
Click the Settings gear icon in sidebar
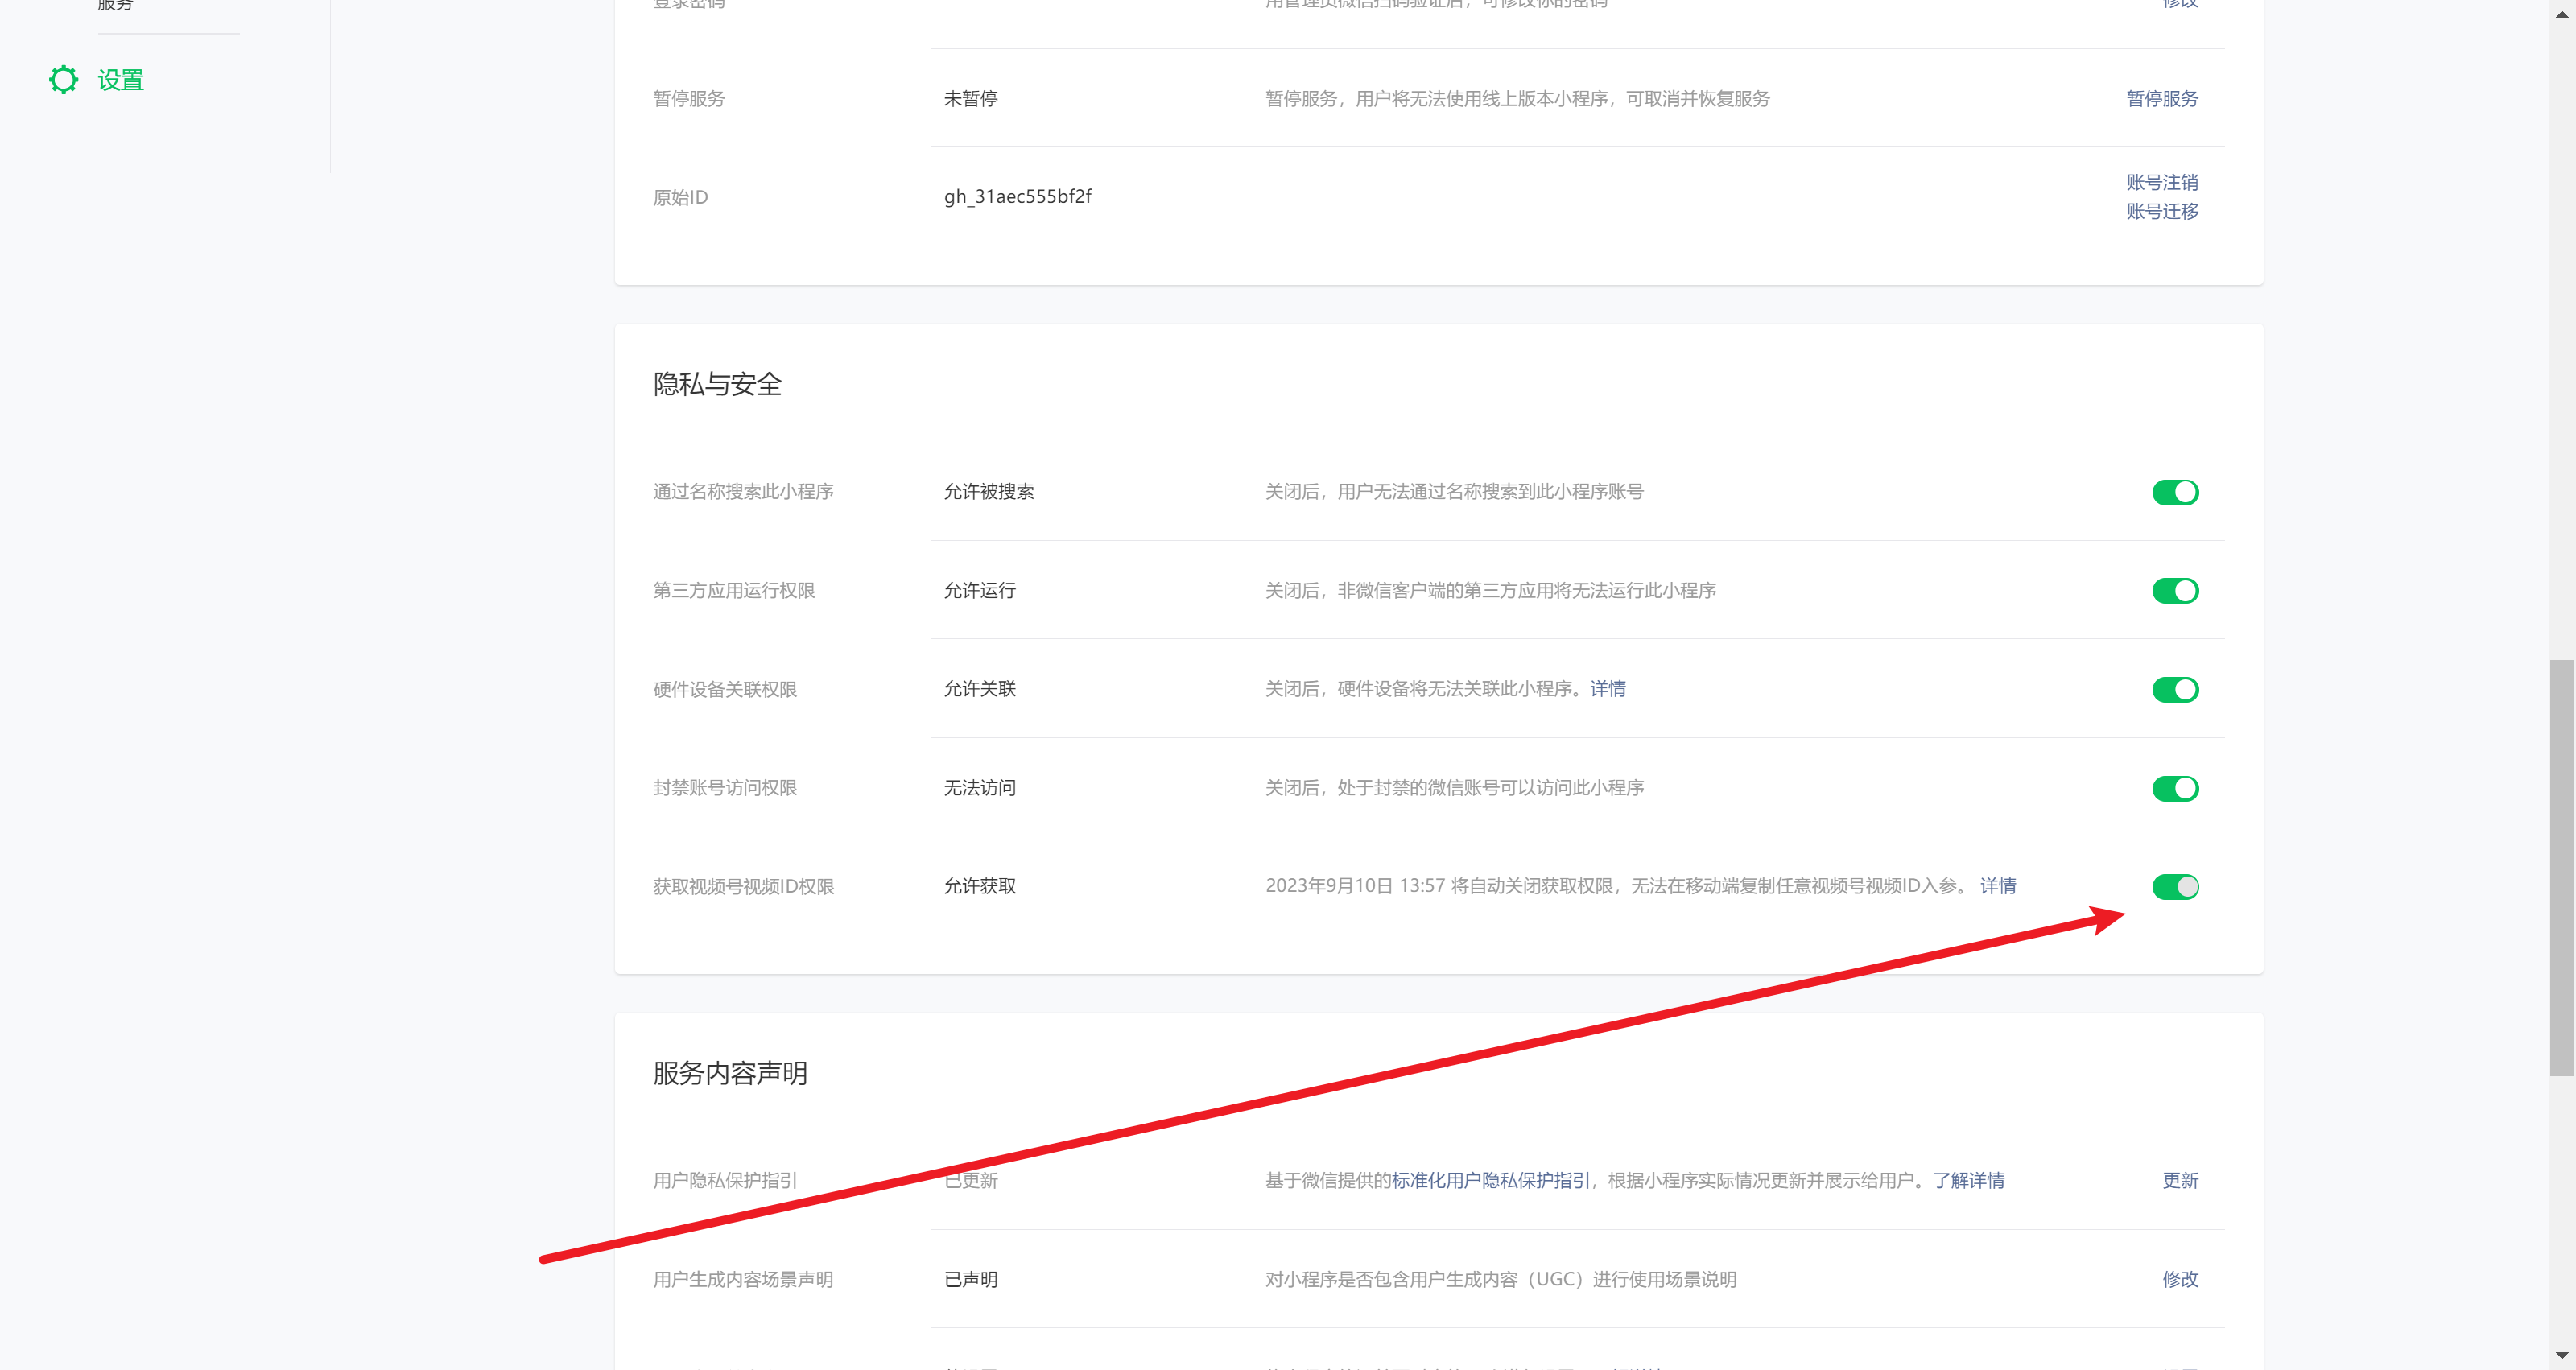pos(63,80)
